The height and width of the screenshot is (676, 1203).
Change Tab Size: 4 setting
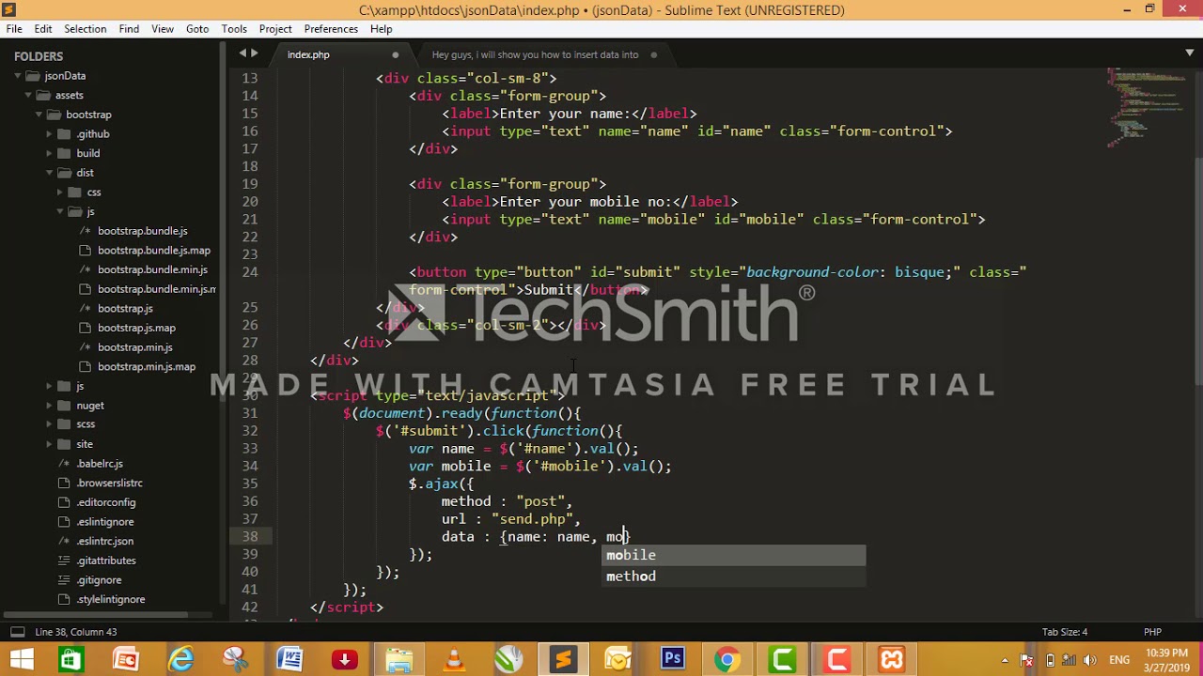pyautogui.click(x=1065, y=632)
